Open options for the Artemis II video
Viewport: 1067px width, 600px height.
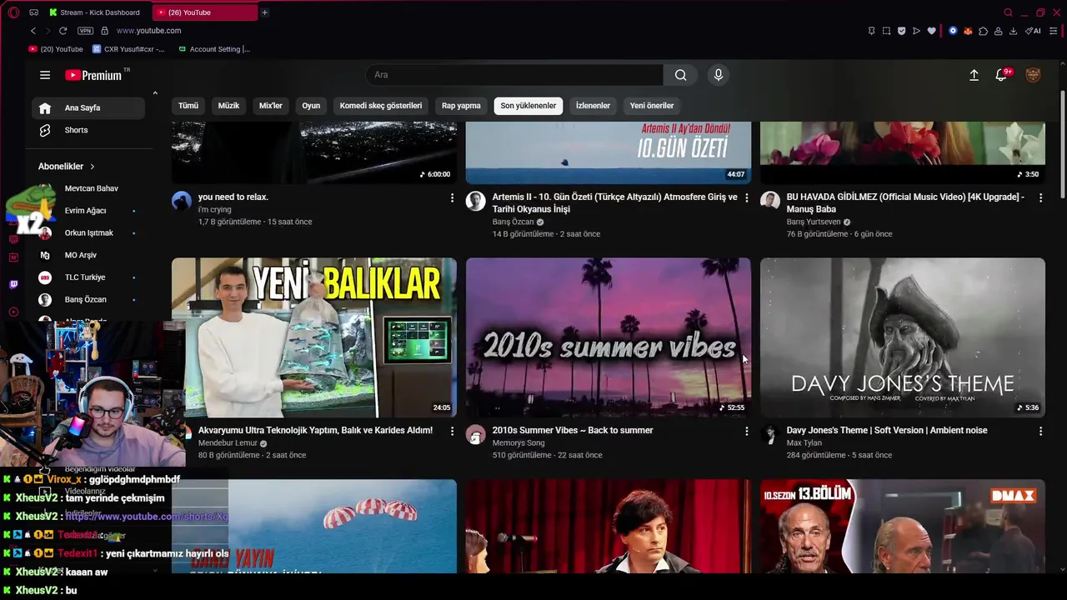point(746,197)
